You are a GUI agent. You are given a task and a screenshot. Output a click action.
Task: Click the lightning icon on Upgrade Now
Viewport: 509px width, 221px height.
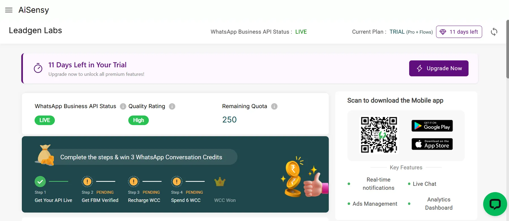(419, 68)
